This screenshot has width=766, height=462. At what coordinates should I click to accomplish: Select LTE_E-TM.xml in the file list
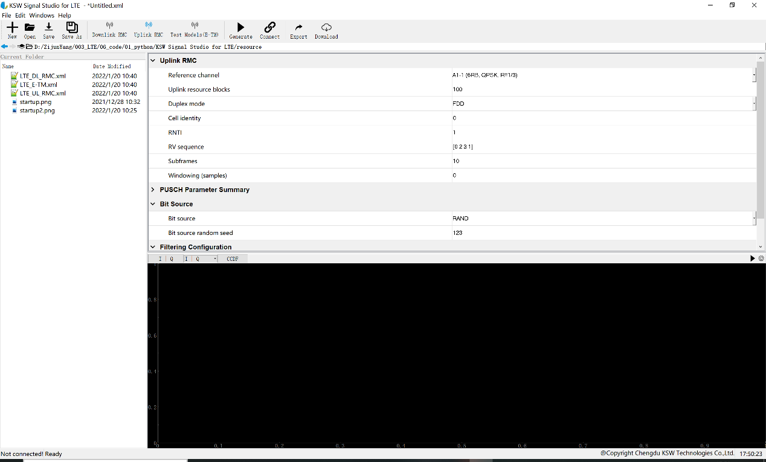[38, 85]
